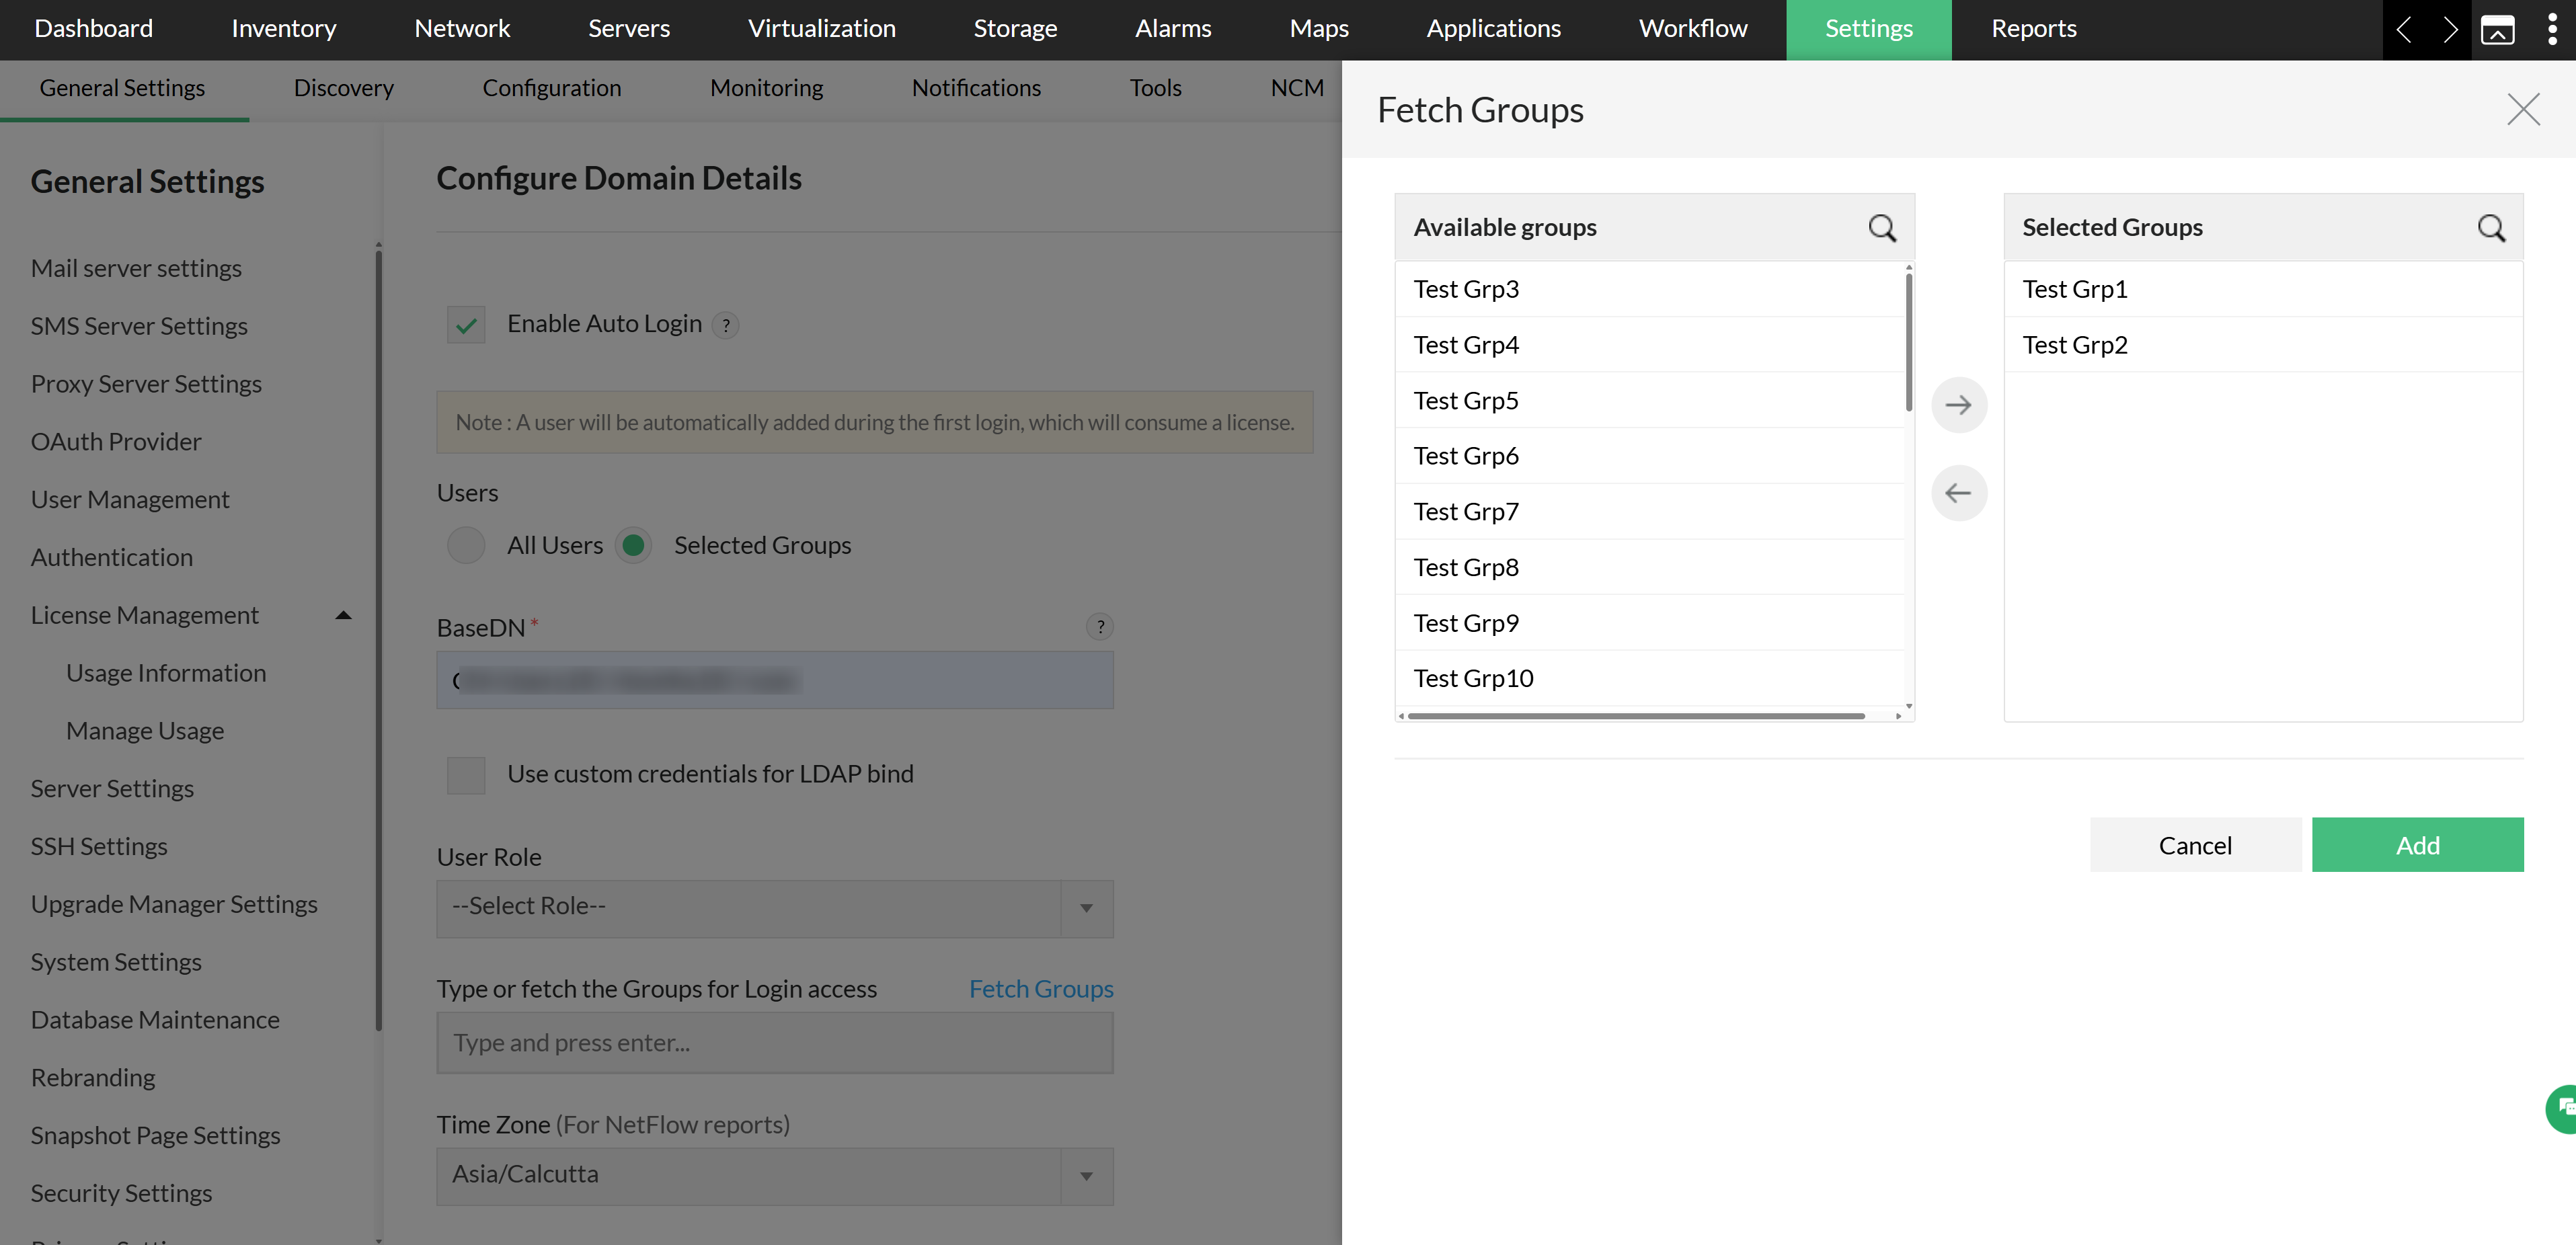Viewport: 2576px width, 1245px height.
Task: Show help for Enable Auto Login
Action: click(x=726, y=325)
